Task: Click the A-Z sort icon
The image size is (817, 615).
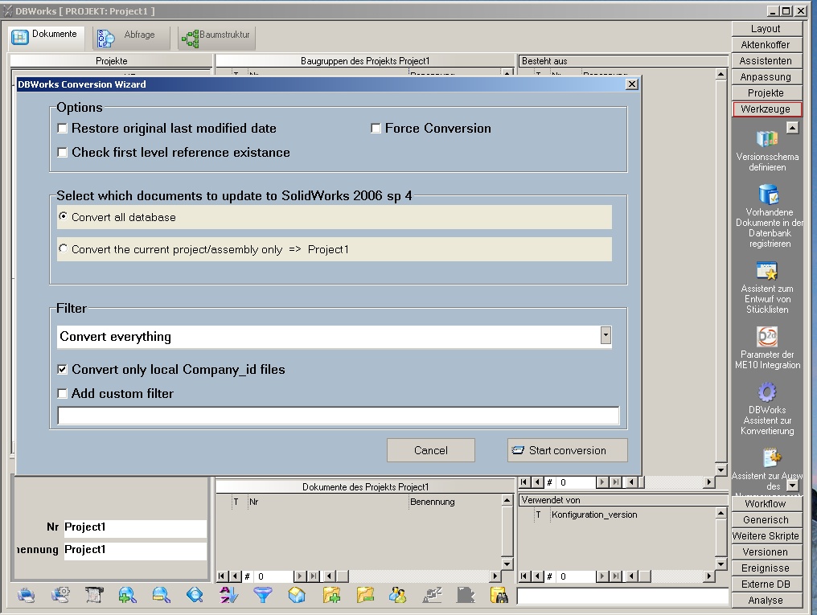Action: 228,595
